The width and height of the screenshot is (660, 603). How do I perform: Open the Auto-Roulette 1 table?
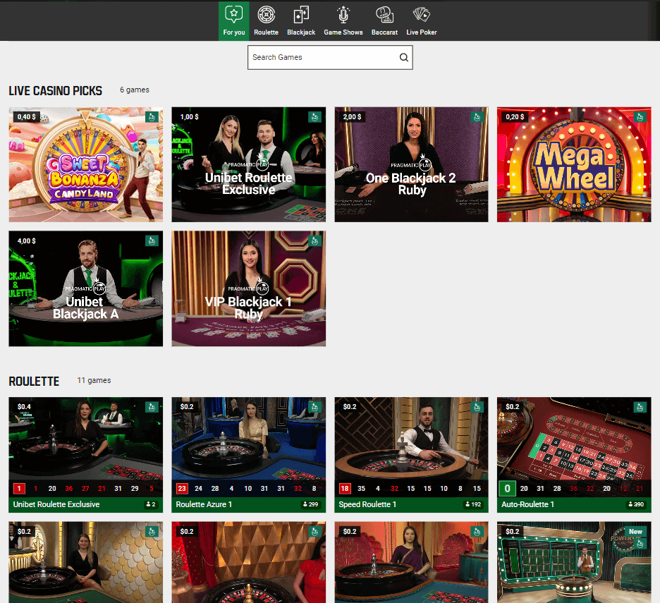[574, 455]
